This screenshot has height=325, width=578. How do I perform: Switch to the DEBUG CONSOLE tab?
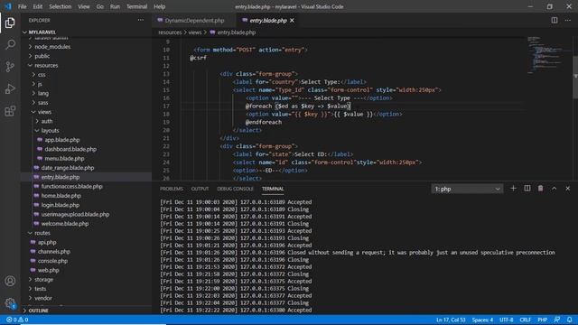pyautogui.click(x=235, y=189)
